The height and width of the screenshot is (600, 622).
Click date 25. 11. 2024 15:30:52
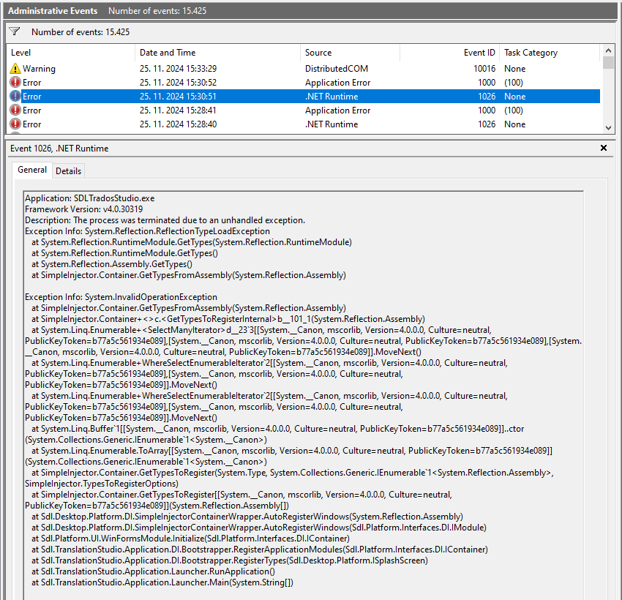pyautogui.click(x=178, y=83)
